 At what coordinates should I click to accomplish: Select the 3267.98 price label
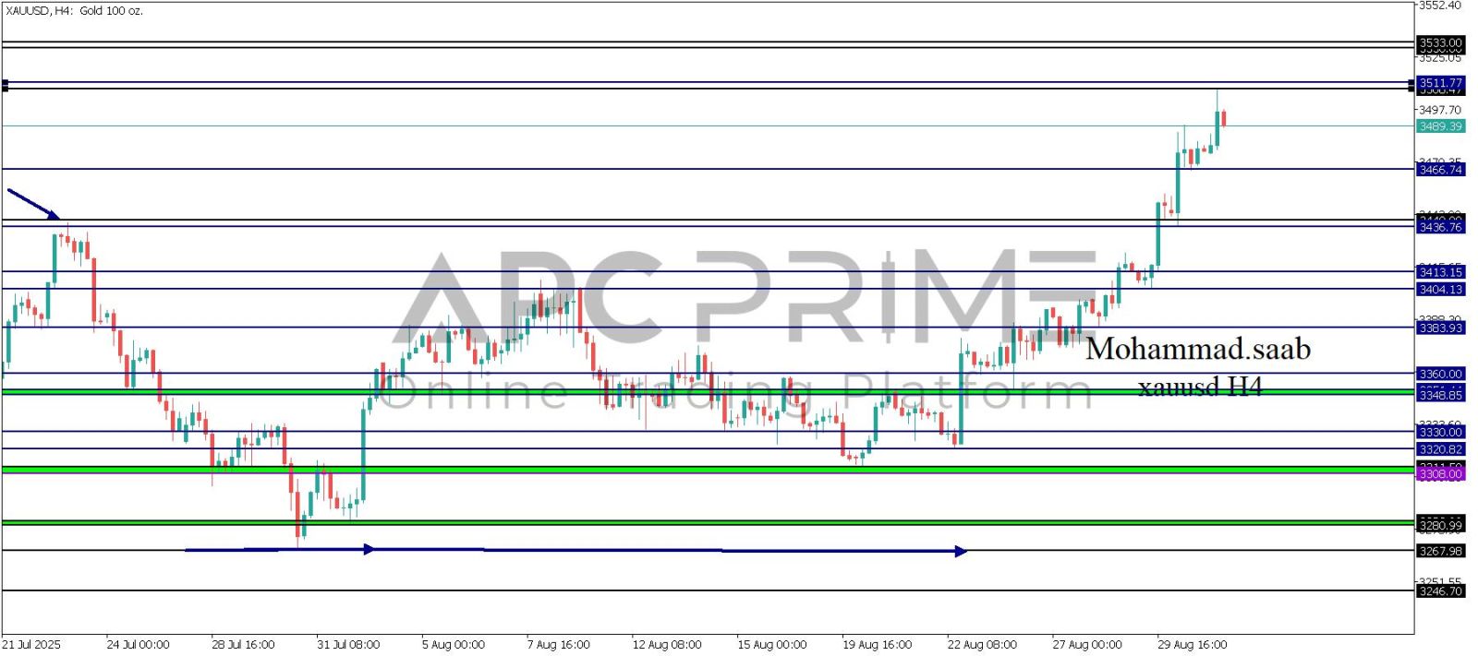[x=1440, y=551]
